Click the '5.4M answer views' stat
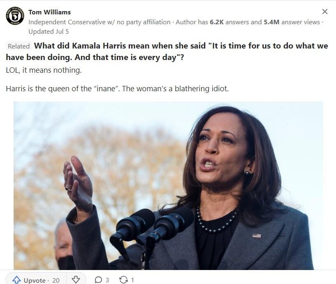Image resolution: width=336 pixels, height=284 pixels. (x=292, y=22)
